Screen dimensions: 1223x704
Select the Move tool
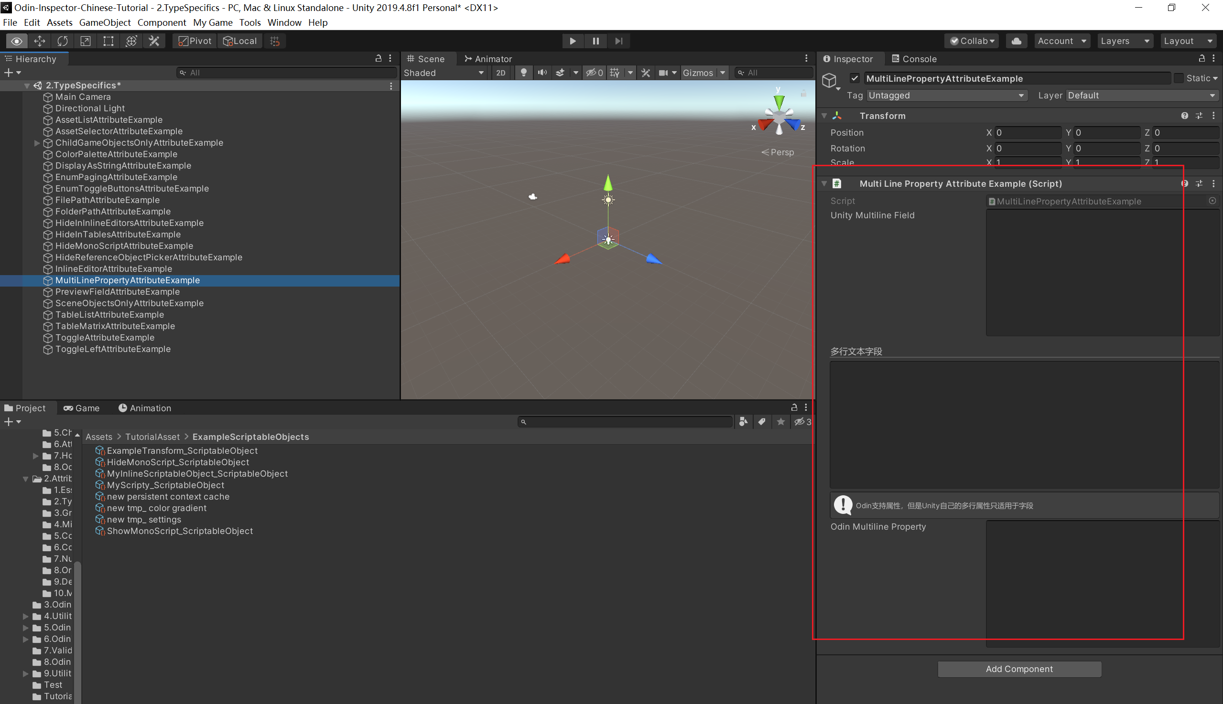coord(40,41)
